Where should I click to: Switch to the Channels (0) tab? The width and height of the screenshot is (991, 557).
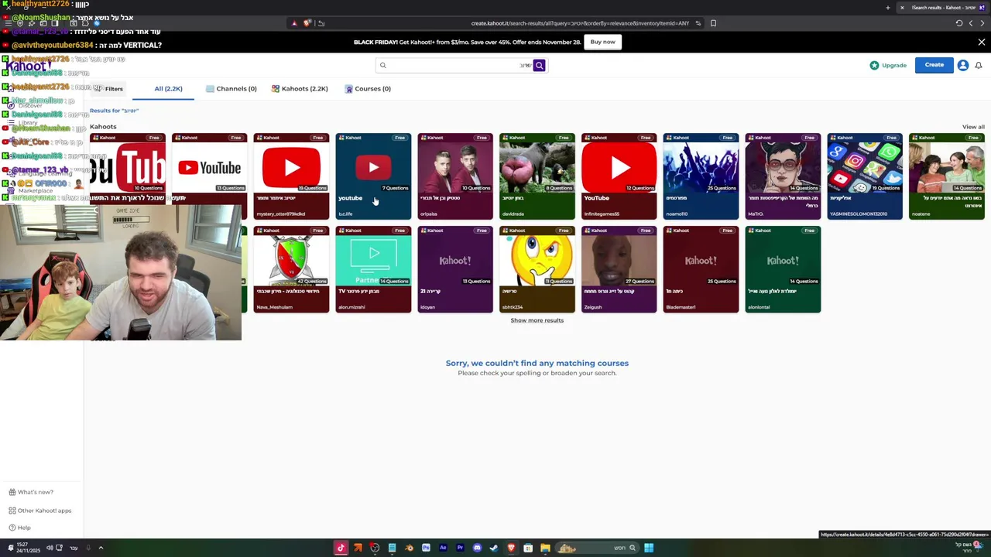pos(231,89)
